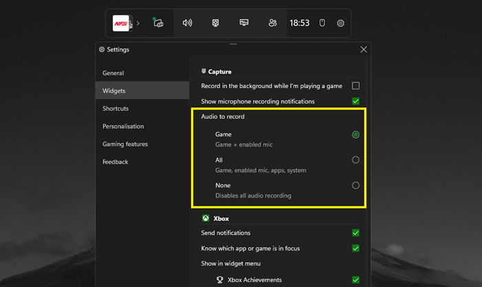Image resolution: width=482 pixels, height=287 pixels.
Task: Open the Widget menu icon
Action: pos(158,23)
